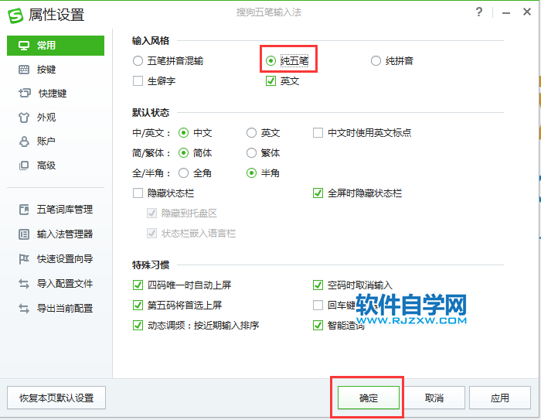
Task: Click the 取消 button
Action: click(x=434, y=398)
